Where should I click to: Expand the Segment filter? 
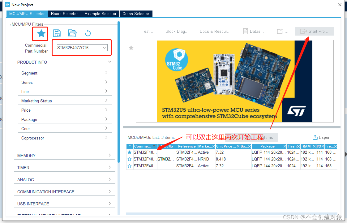(106, 73)
